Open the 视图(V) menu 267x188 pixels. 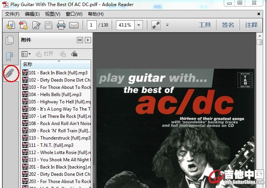pyautogui.click(x=52, y=14)
